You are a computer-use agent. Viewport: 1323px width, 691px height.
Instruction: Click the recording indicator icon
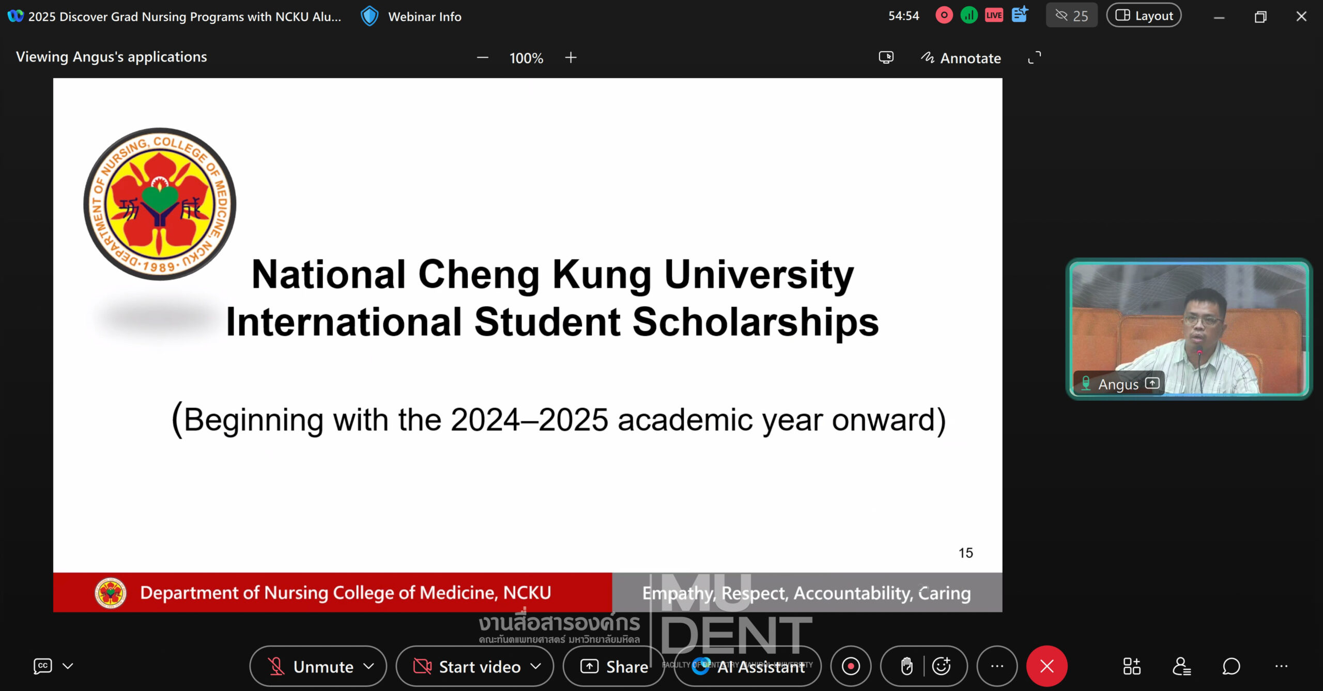pos(944,15)
